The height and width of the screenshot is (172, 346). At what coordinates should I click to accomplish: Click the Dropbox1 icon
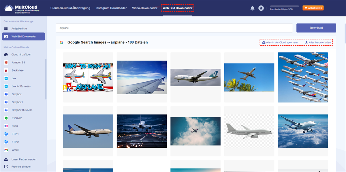6,102
